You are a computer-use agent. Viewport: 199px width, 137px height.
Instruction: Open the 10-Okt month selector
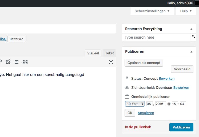tap(135, 104)
